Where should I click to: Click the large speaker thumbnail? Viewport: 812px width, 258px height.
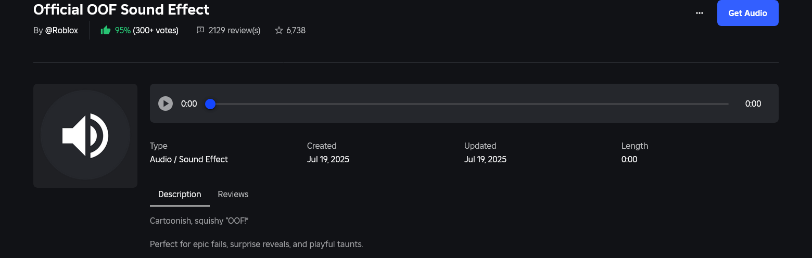[85, 136]
